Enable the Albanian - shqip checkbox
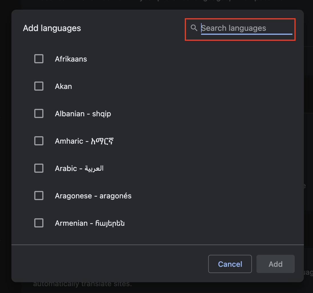This screenshot has width=313, height=293. pyautogui.click(x=39, y=113)
